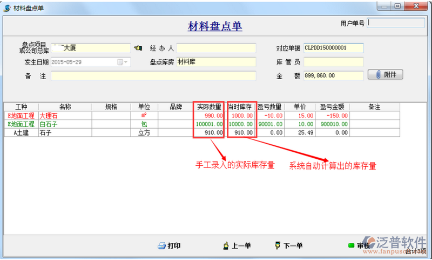Click the 经办人 input field

click(215, 48)
